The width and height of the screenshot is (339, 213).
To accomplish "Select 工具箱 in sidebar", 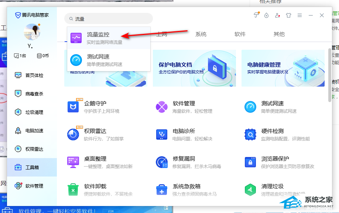I will pyautogui.click(x=32, y=167).
